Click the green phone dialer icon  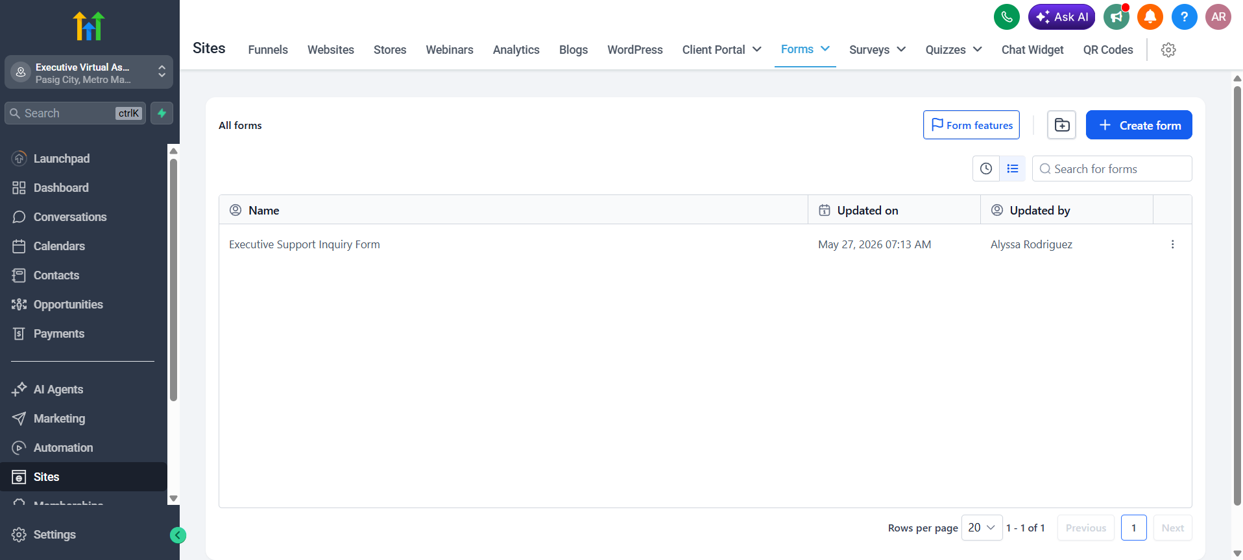1006,17
